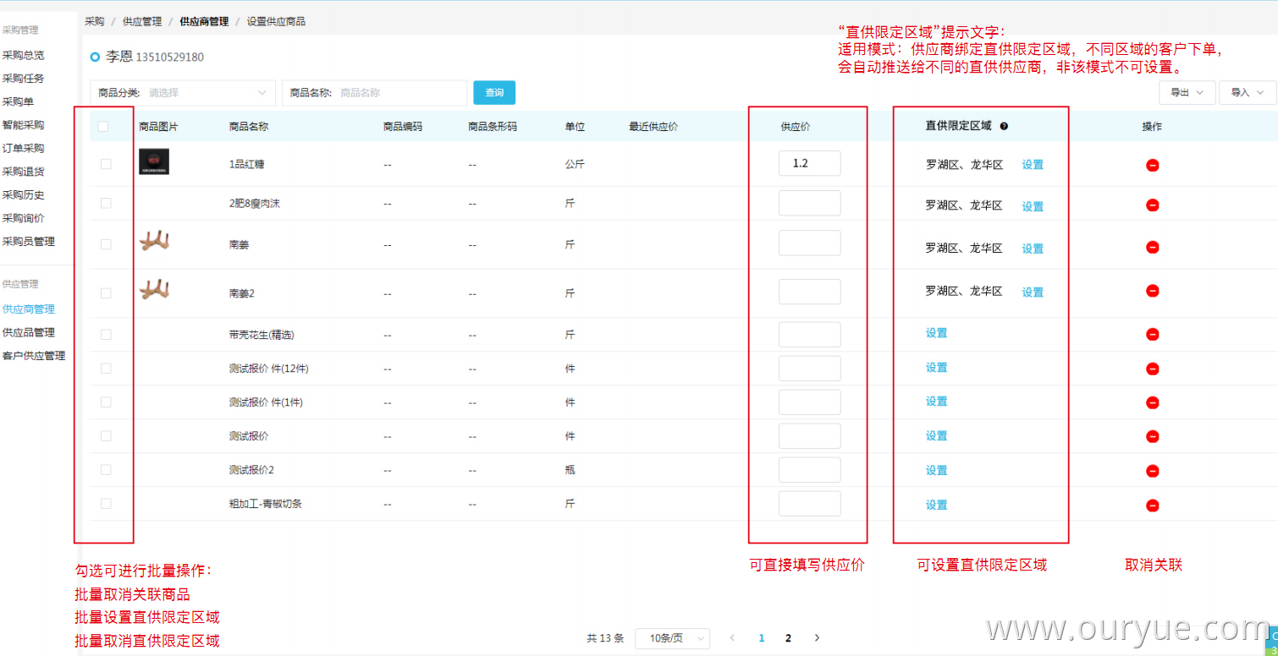Screen dimensions: 1278x656
Task: Click help icon beside 直供限定区域
Action: (1004, 126)
